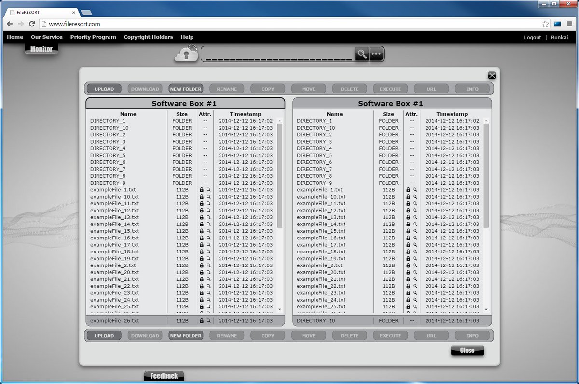
Task: Click lock icon in left footer exampleFile_26.txt row
Action: click(202, 321)
